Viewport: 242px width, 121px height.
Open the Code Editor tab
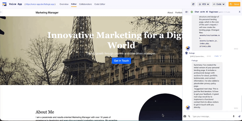(x=100, y=4)
